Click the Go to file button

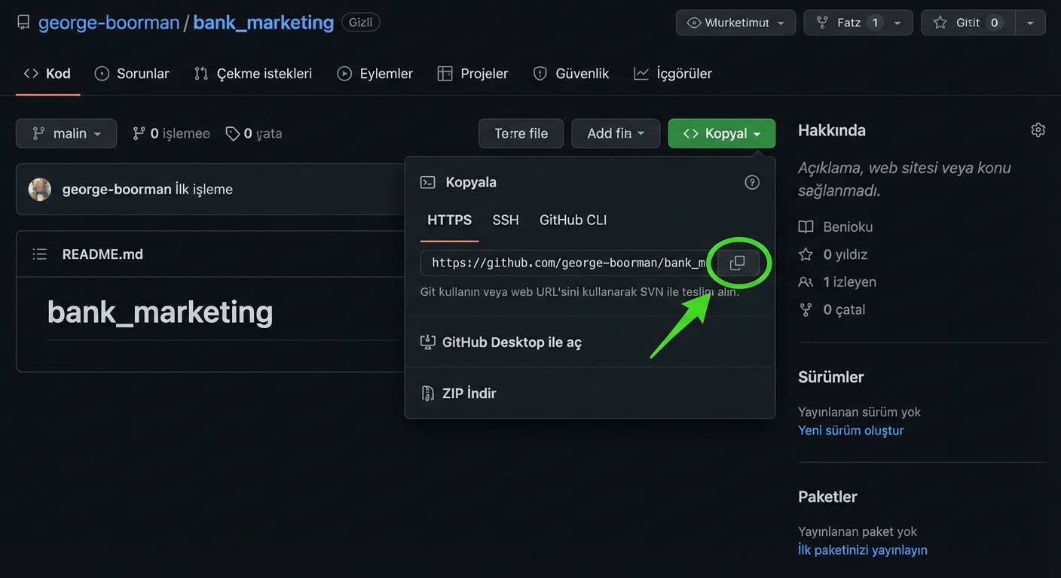pos(521,133)
